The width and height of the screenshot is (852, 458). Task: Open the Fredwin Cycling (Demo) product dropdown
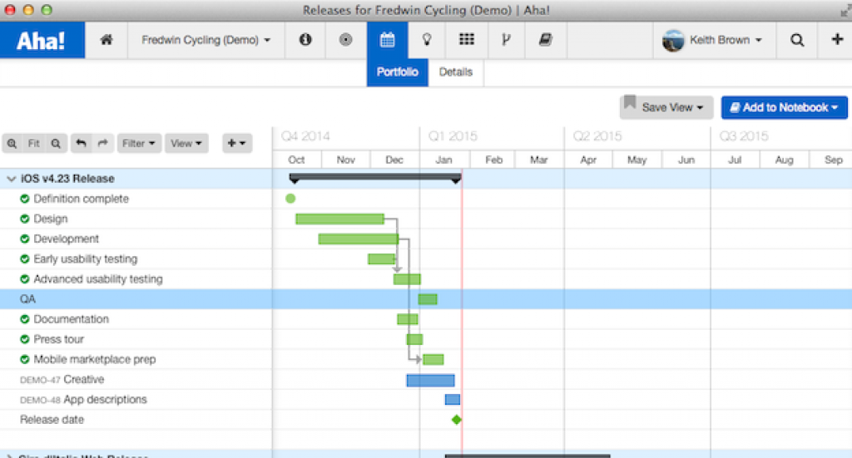pyautogui.click(x=206, y=40)
